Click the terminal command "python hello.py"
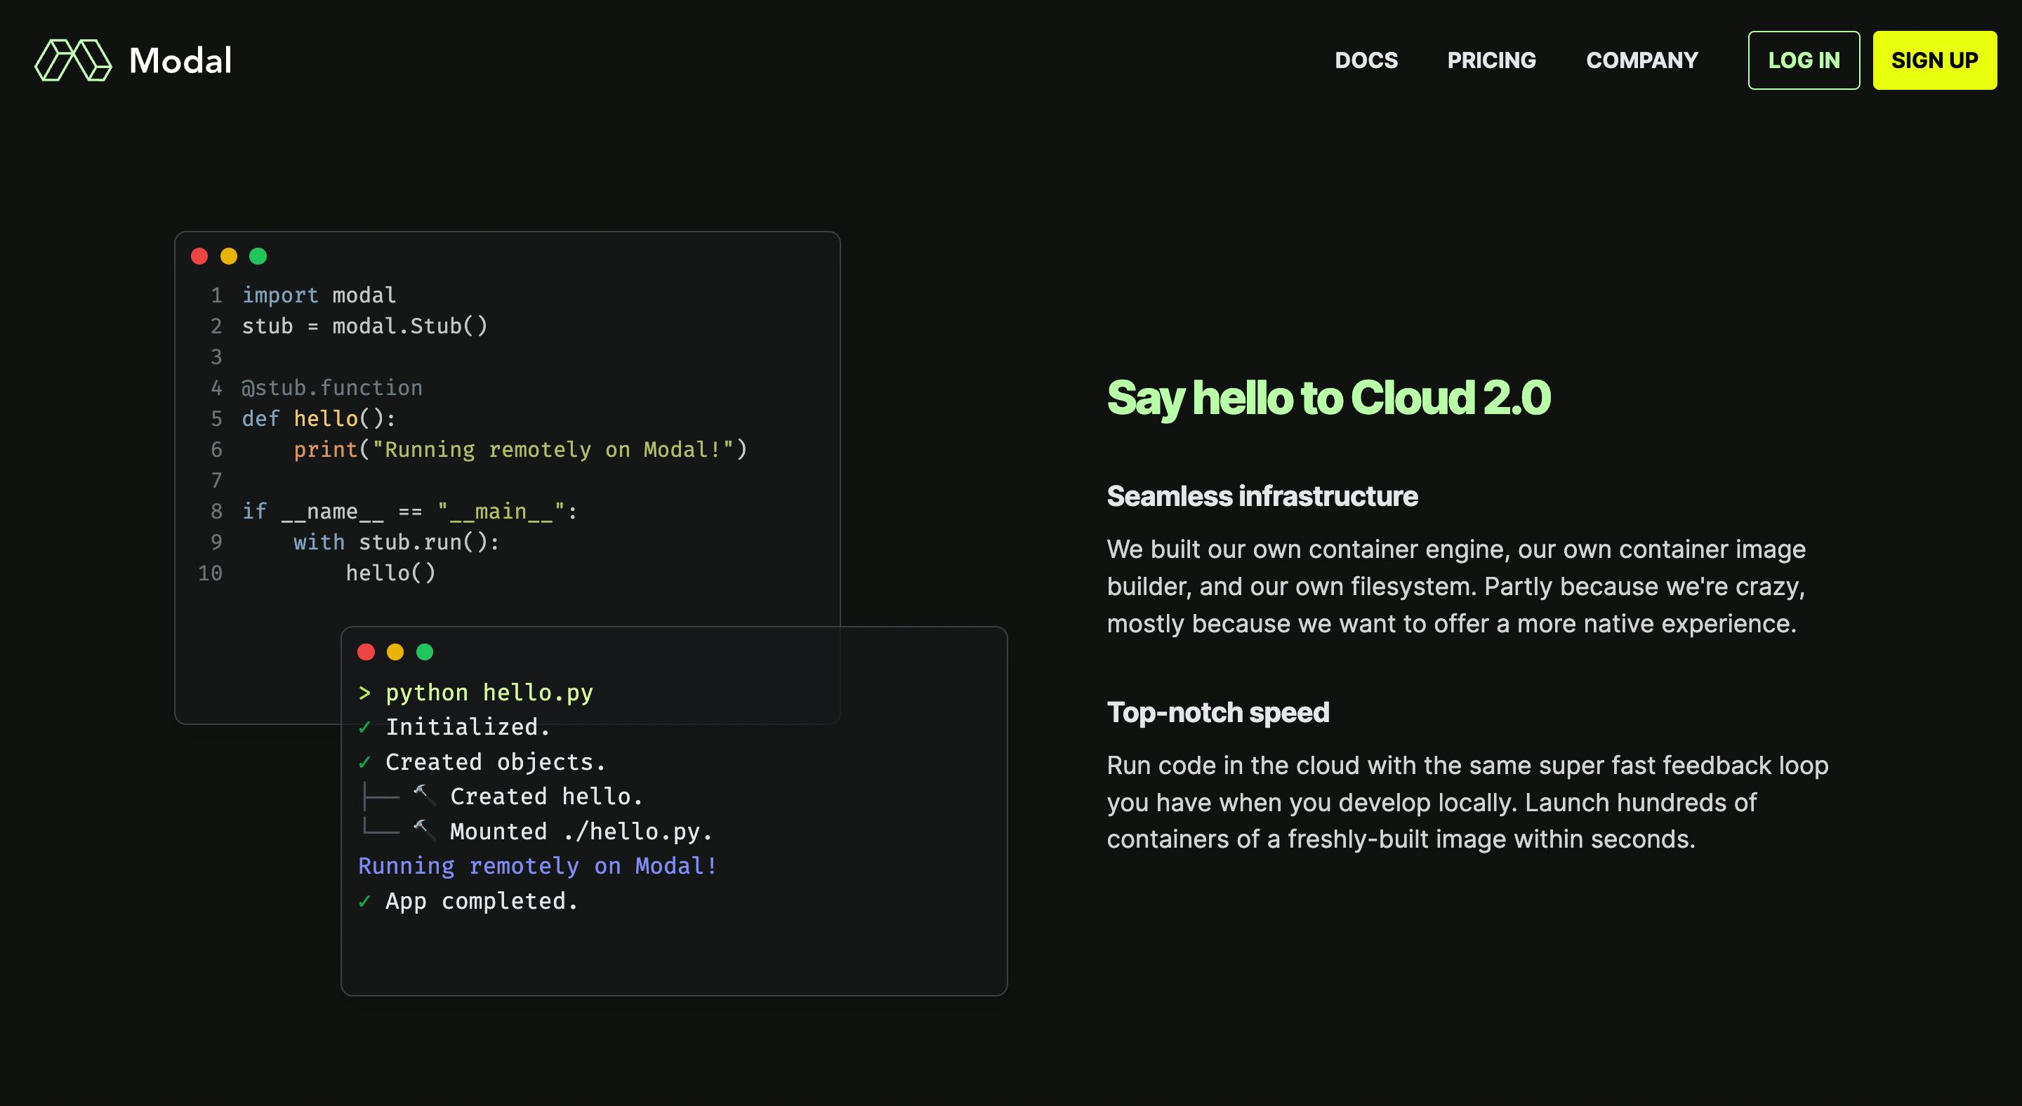The height and width of the screenshot is (1106, 2022). [x=489, y=693]
